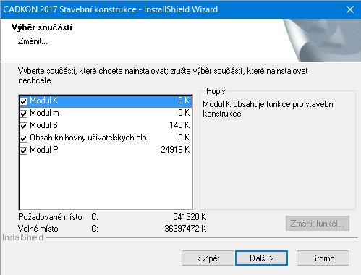Uncheck the Modul m checkbox
Screen dimensions: 361x275
click(x=23, y=114)
